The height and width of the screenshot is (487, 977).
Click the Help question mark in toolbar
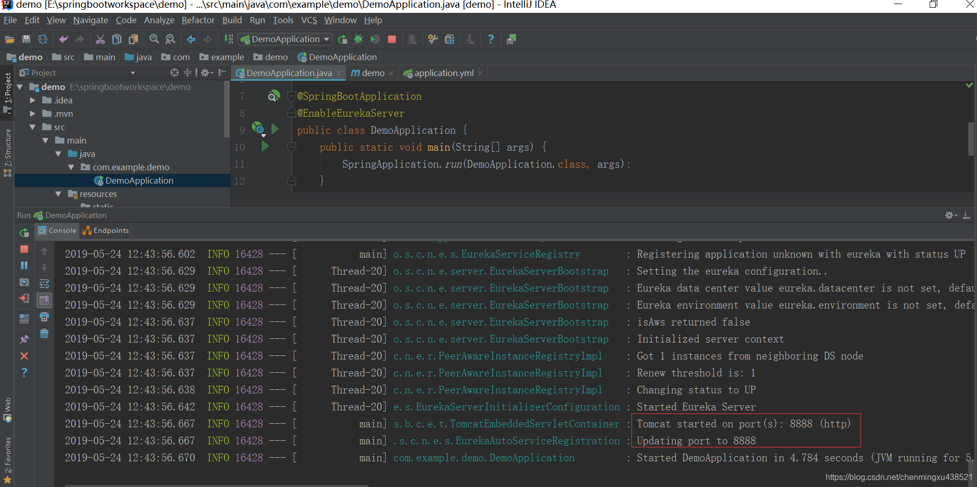[x=491, y=39]
